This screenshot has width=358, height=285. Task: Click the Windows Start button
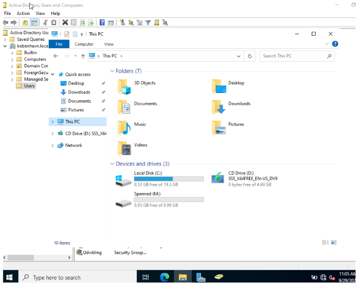9,277
